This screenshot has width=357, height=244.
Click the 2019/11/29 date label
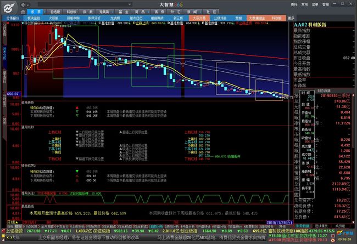279,223
